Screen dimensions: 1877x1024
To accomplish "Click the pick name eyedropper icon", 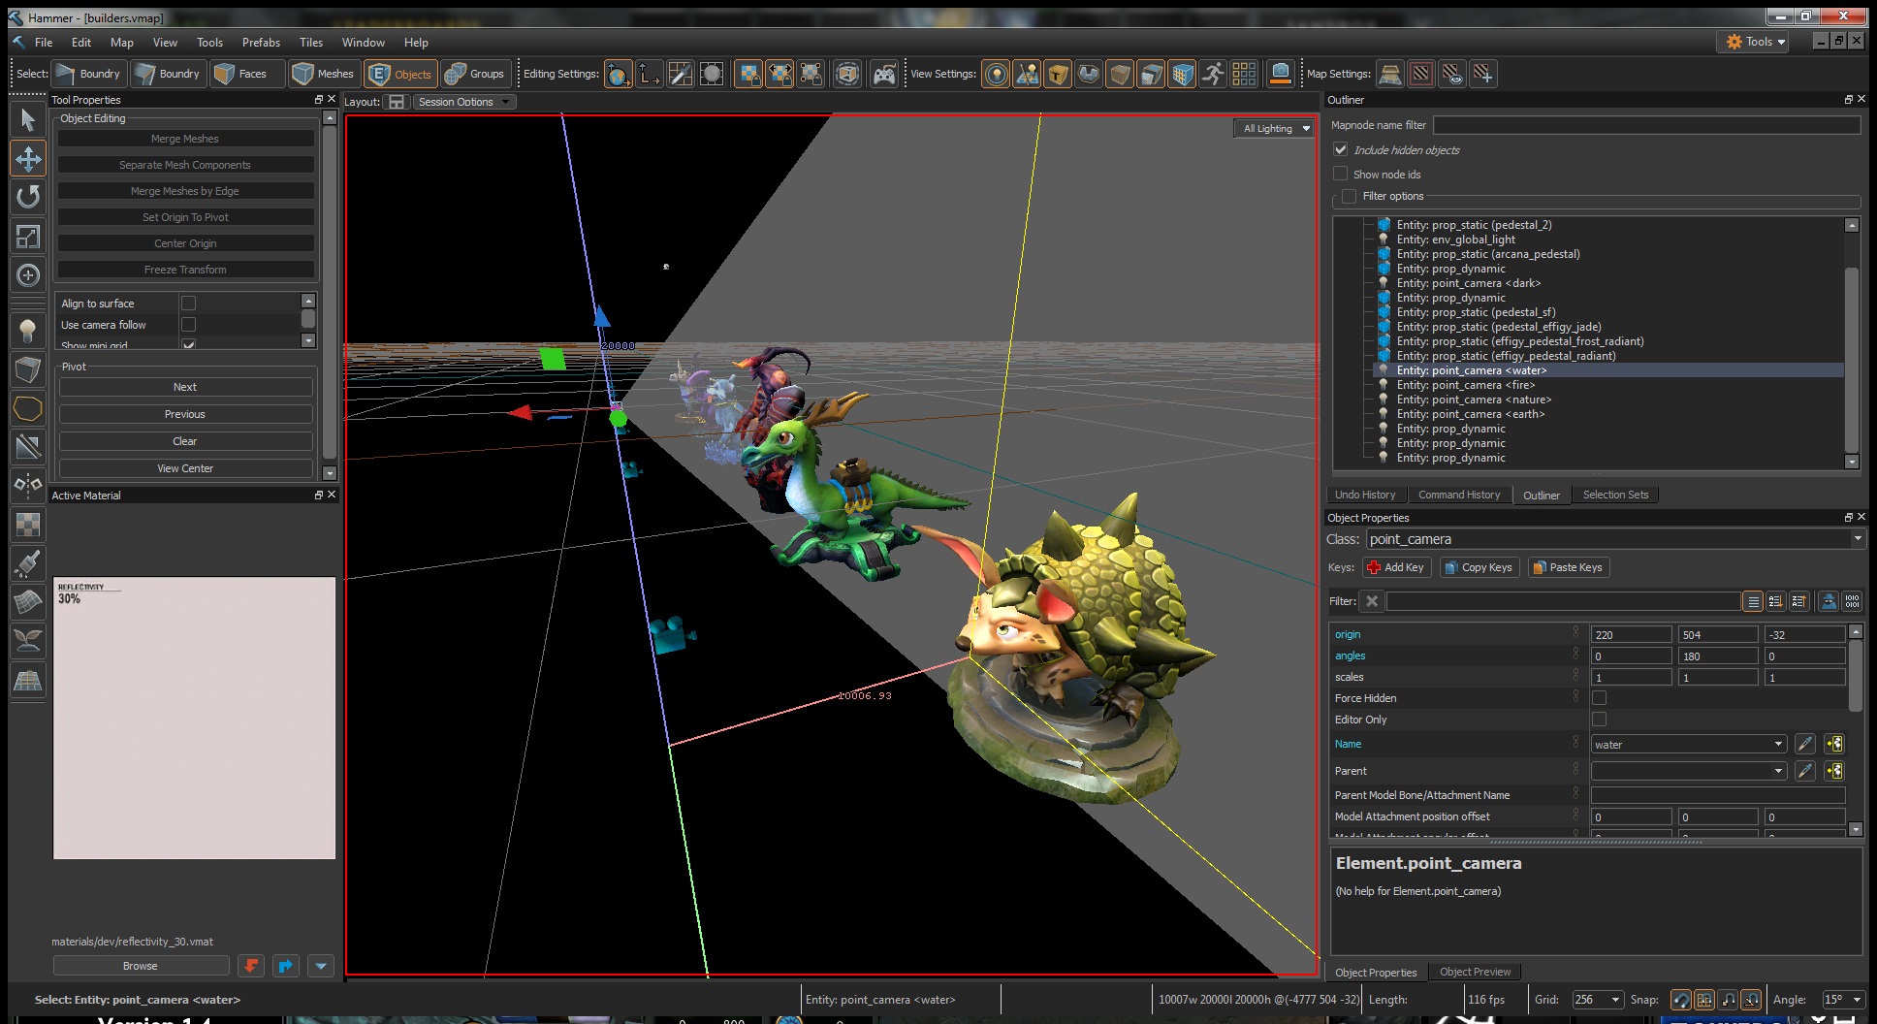I will tap(1804, 744).
